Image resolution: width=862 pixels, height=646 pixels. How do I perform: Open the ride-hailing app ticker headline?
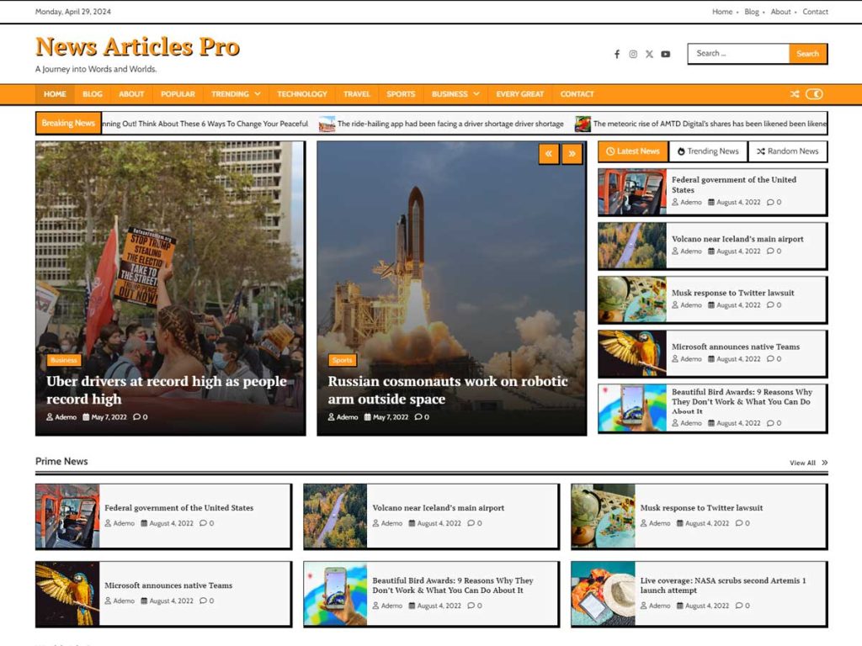450,124
